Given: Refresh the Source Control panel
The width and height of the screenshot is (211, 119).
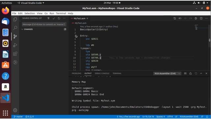Looking at the screenshot, I should 59,18.
